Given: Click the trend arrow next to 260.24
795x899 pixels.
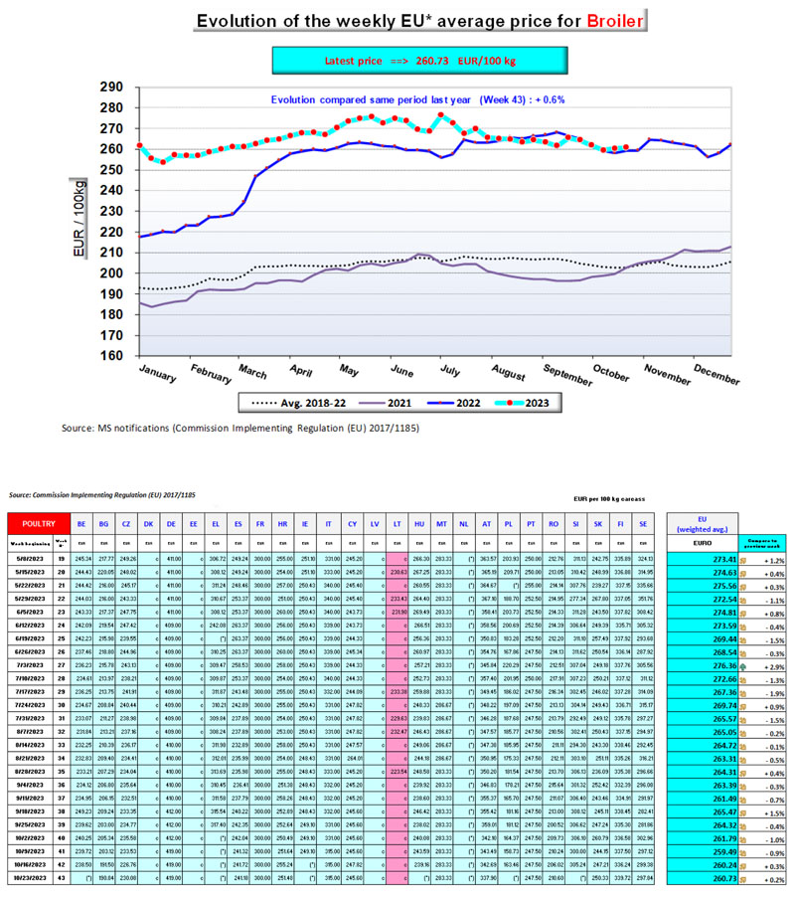Looking at the screenshot, I should (x=743, y=866).
